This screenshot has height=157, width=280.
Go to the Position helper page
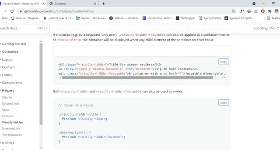click(7, 116)
